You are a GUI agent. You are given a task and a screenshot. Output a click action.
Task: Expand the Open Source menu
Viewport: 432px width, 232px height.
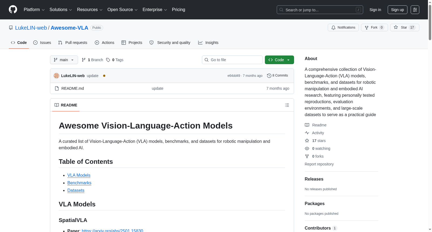[123, 10]
